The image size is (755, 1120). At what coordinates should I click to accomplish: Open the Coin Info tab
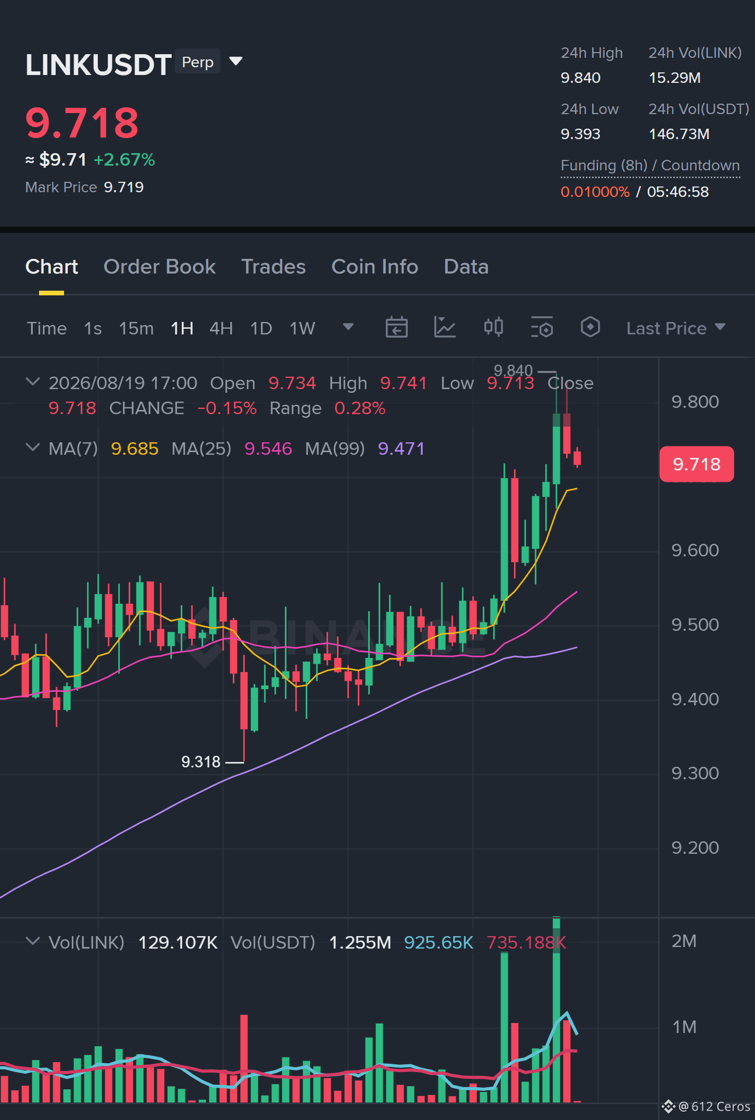[375, 267]
